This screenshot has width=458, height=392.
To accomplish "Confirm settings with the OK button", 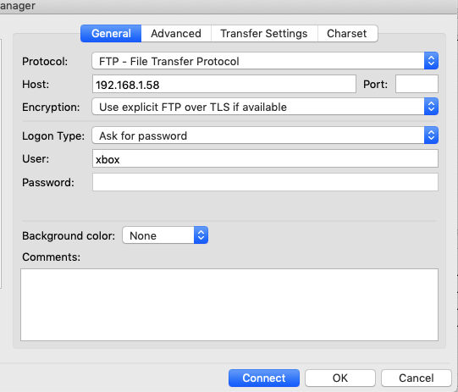I will (x=340, y=378).
